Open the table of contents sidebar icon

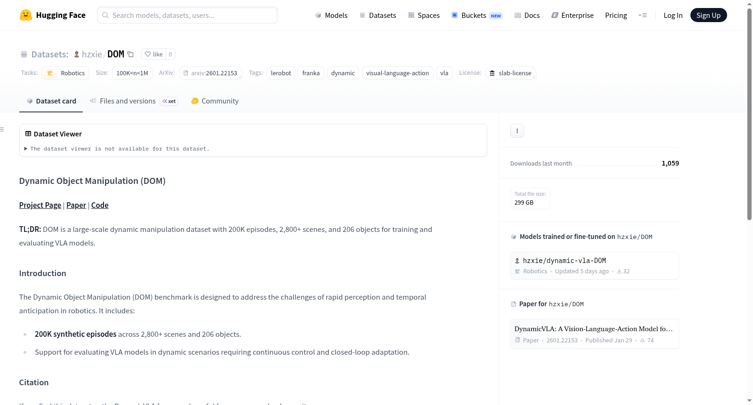point(2,129)
